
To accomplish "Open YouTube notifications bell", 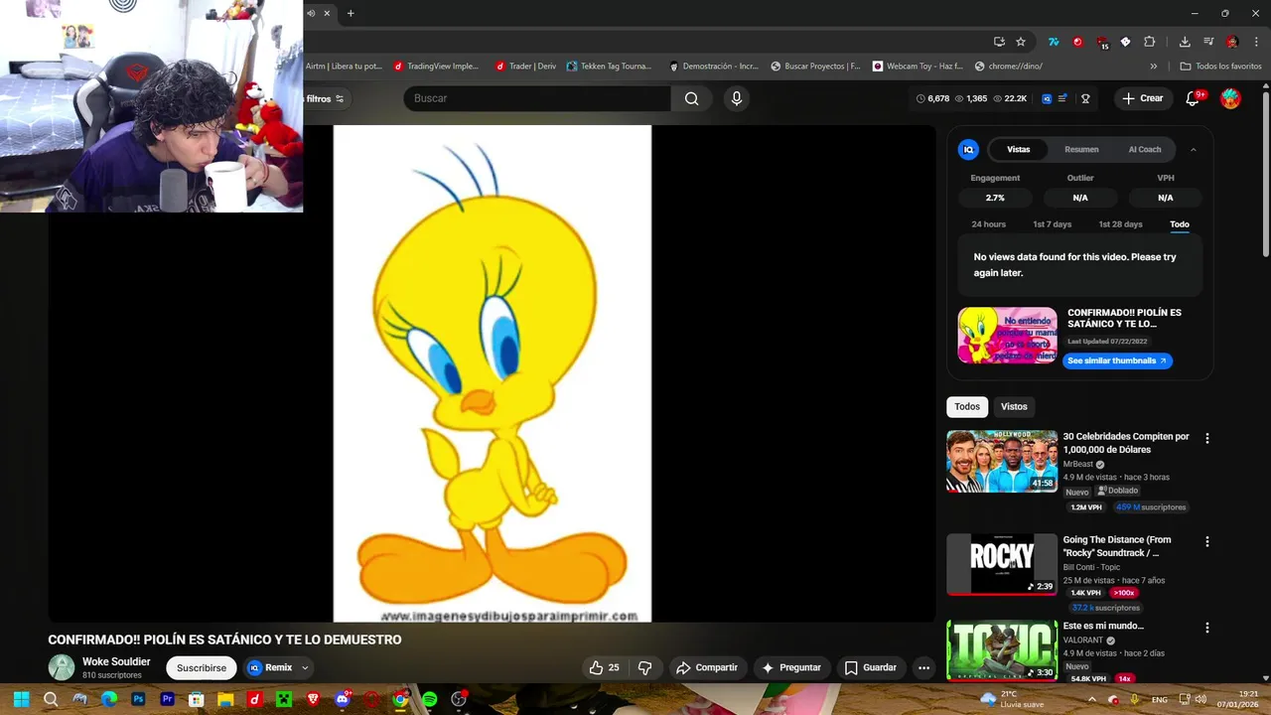I will pos(1194,98).
